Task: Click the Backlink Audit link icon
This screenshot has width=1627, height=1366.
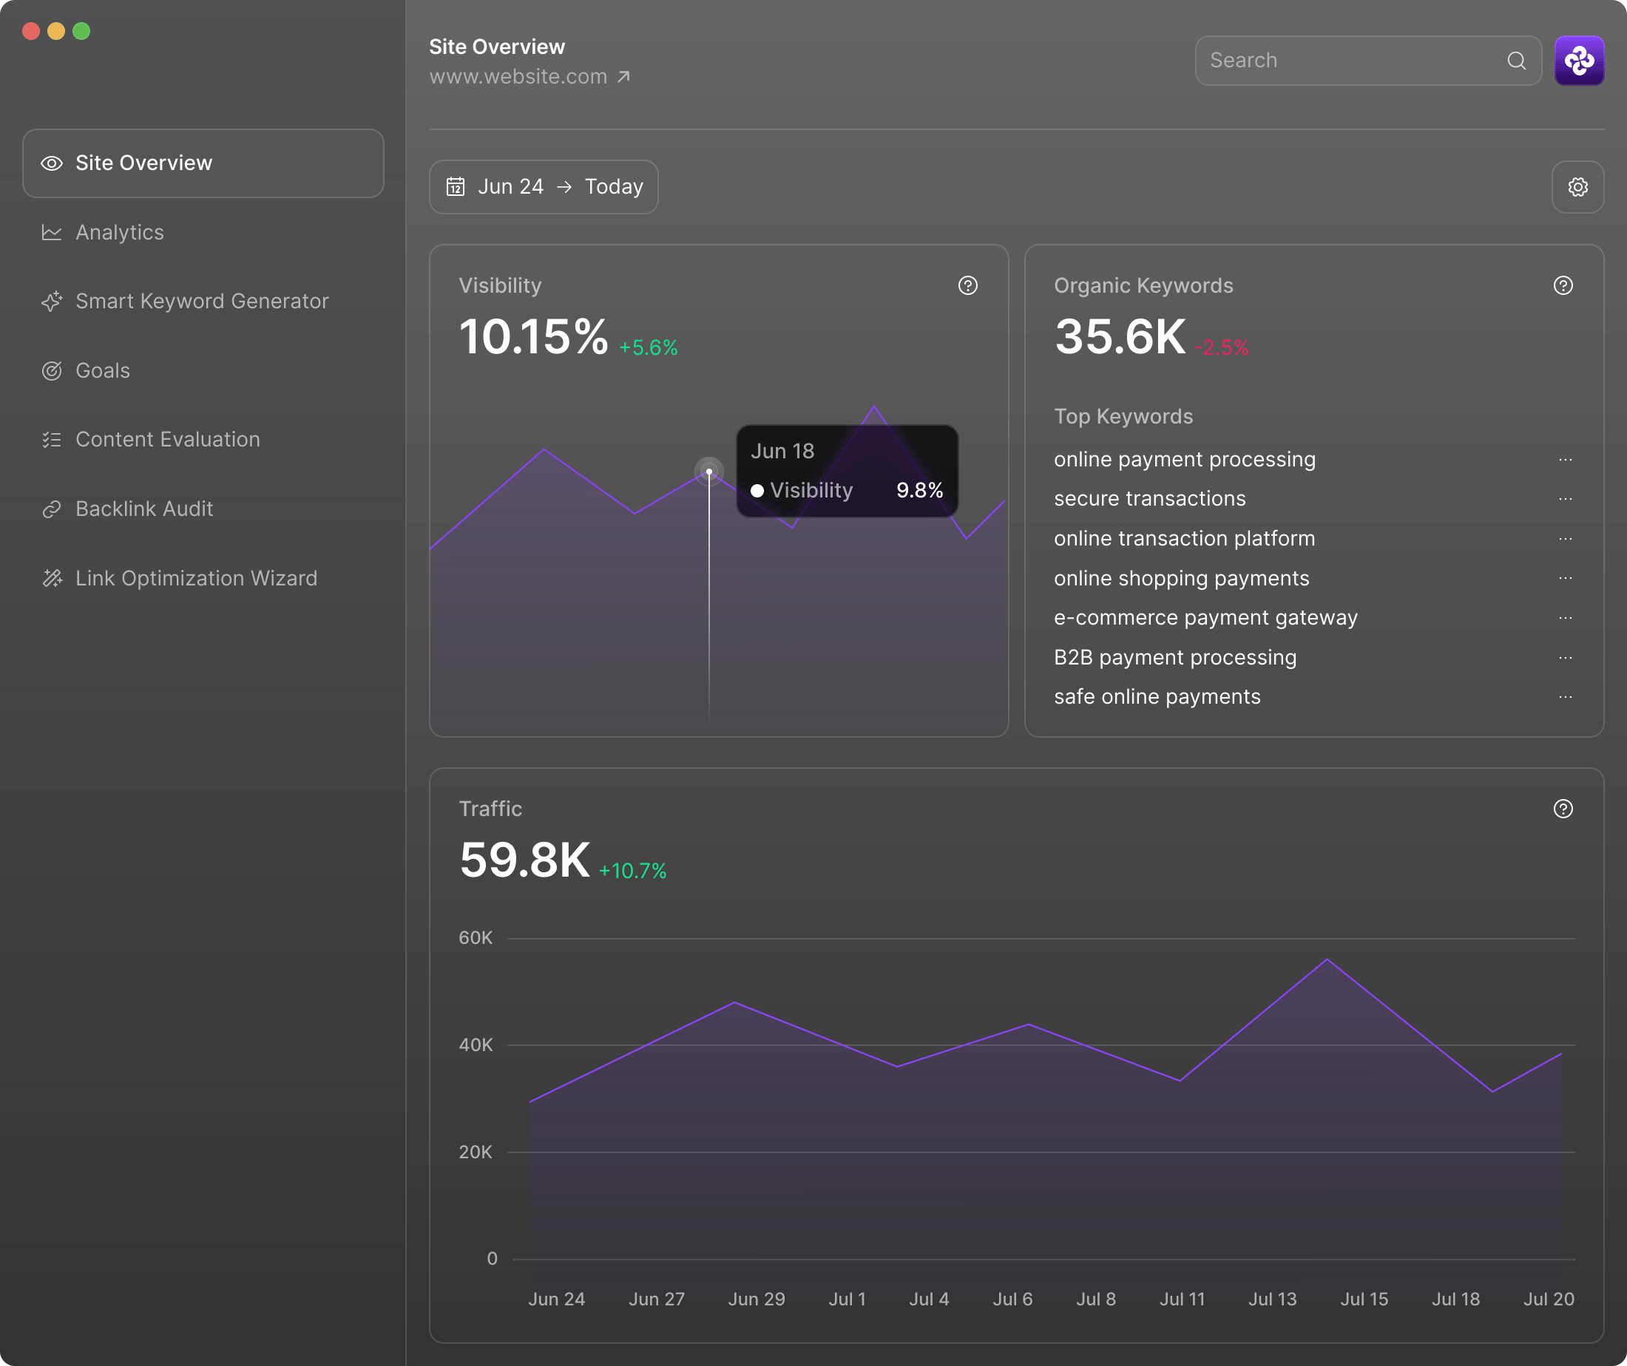Action: pyautogui.click(x=52, y=509)
